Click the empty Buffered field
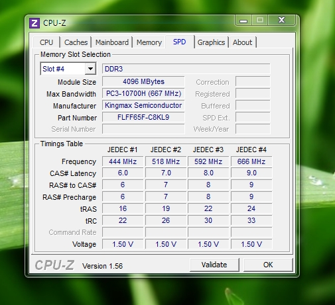Image resolution: width=335 pixels, height=305 pixels. coord(253,105)
